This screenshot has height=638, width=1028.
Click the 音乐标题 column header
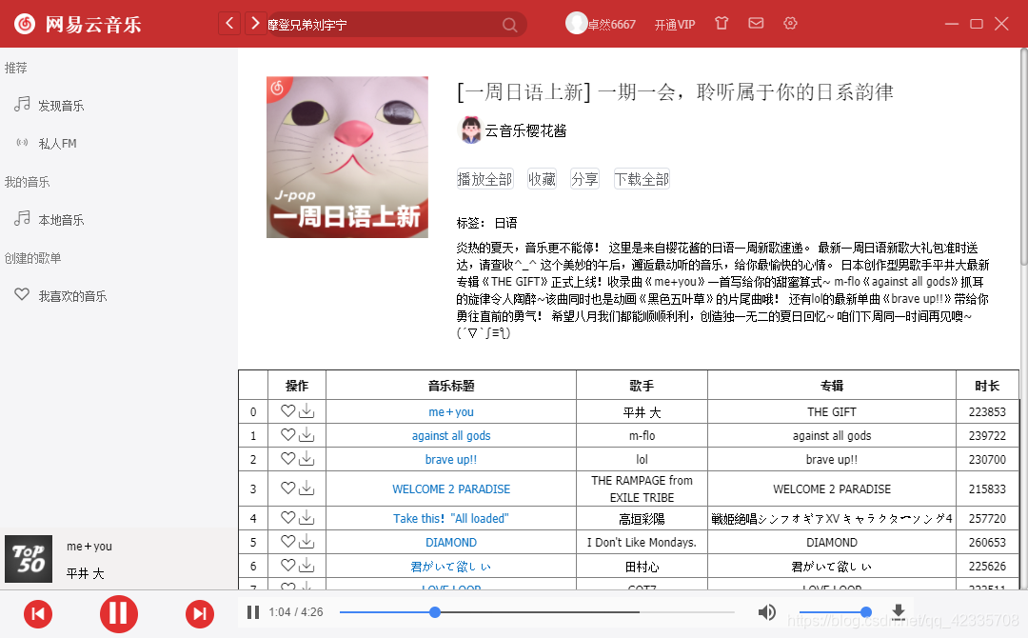point(451,386)
